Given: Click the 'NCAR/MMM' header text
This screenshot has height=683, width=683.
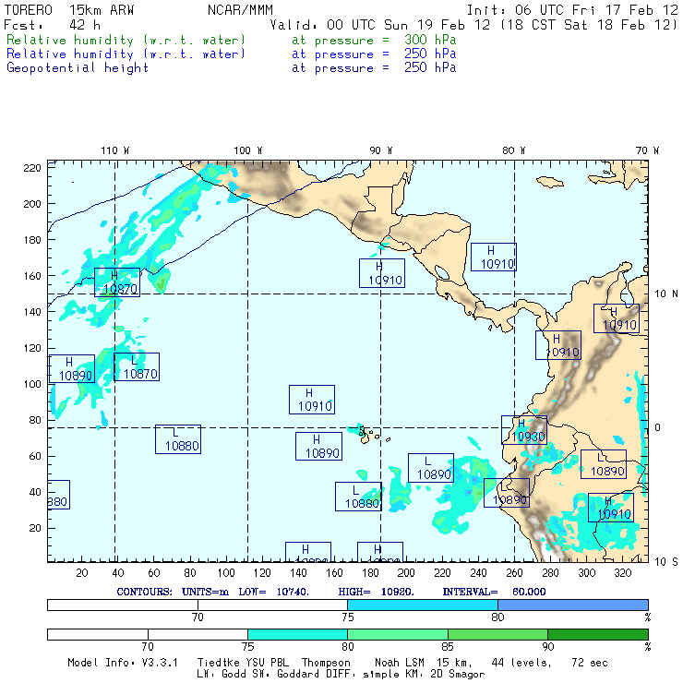Looking at the screenshot, I should (x=240, y=10).
